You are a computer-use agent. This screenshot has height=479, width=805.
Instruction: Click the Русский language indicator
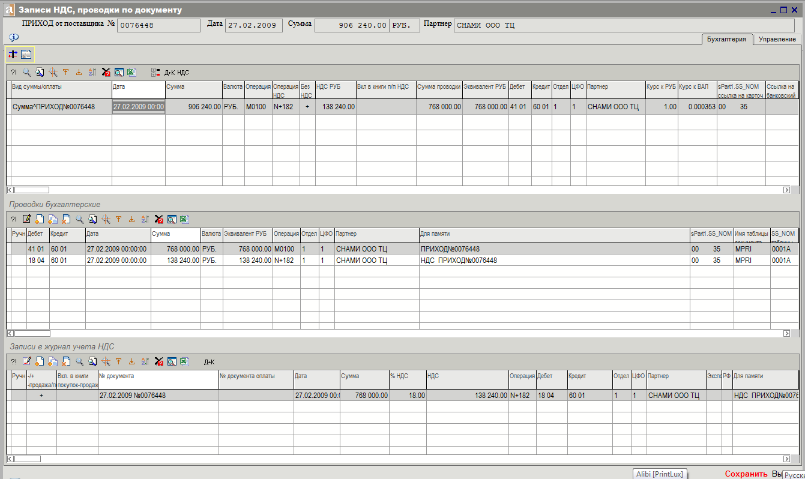click(794, 474)
